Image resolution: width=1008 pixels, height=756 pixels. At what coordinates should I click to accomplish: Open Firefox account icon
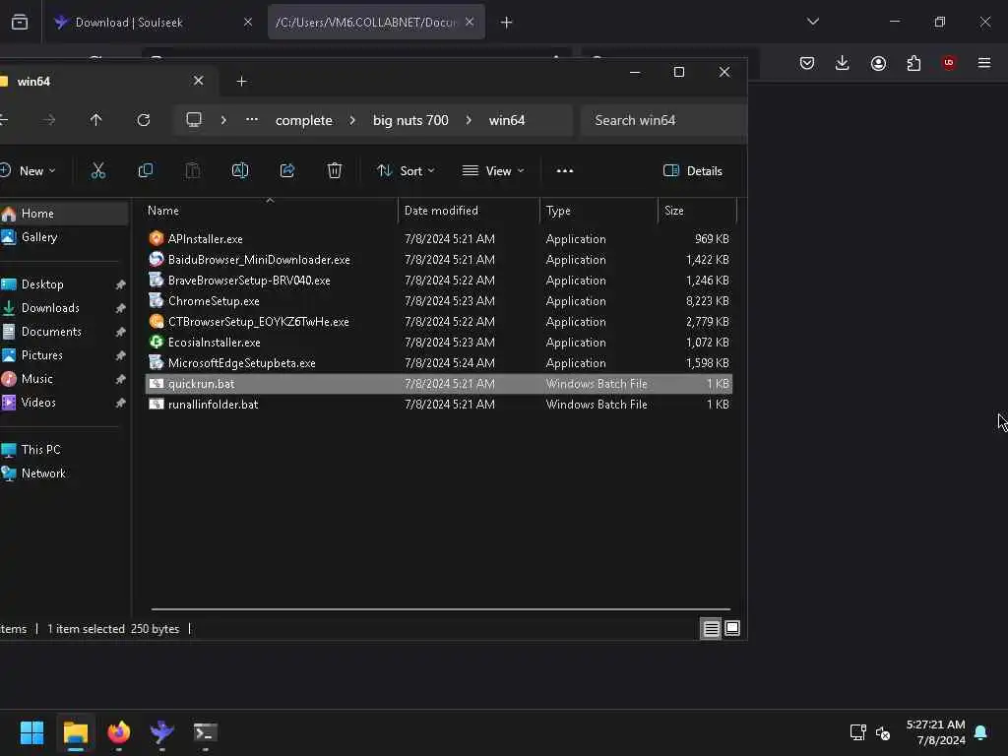878,63
